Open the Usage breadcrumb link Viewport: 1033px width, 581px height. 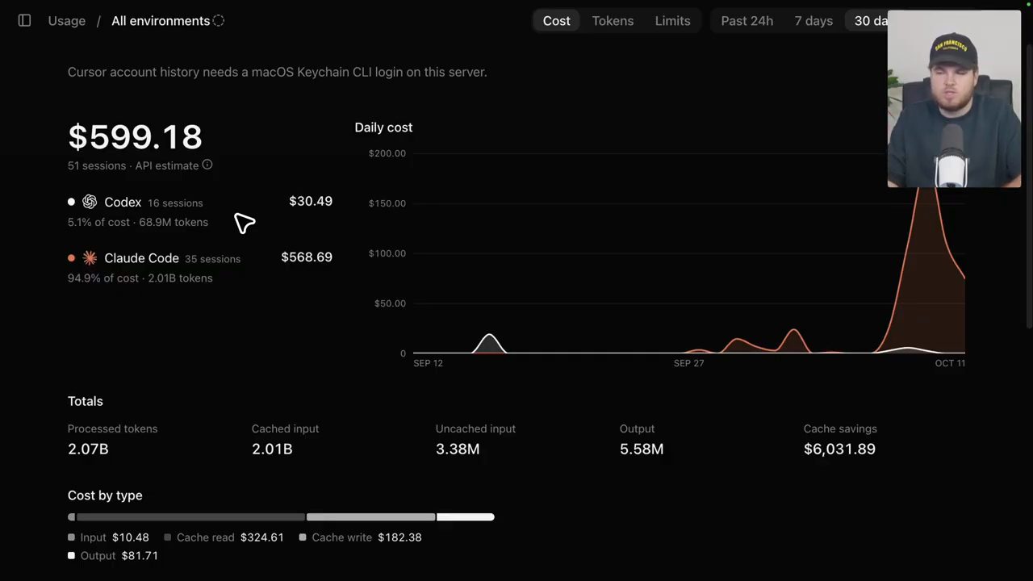pyautogui.click(x=67, y=21)
